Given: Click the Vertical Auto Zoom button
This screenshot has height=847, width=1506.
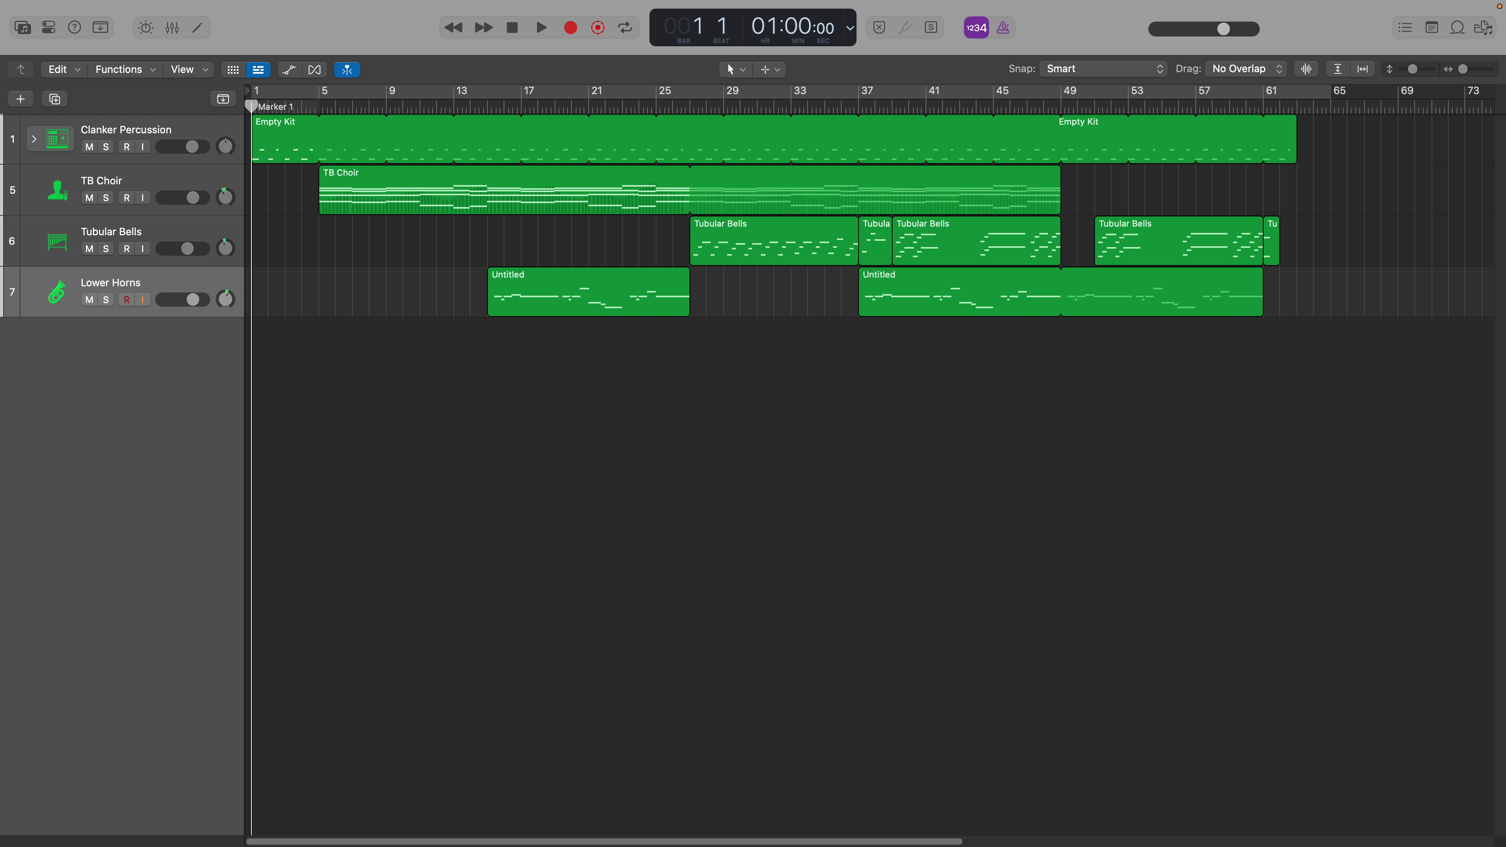Looking at the screenshot, I should [1338, 69].
